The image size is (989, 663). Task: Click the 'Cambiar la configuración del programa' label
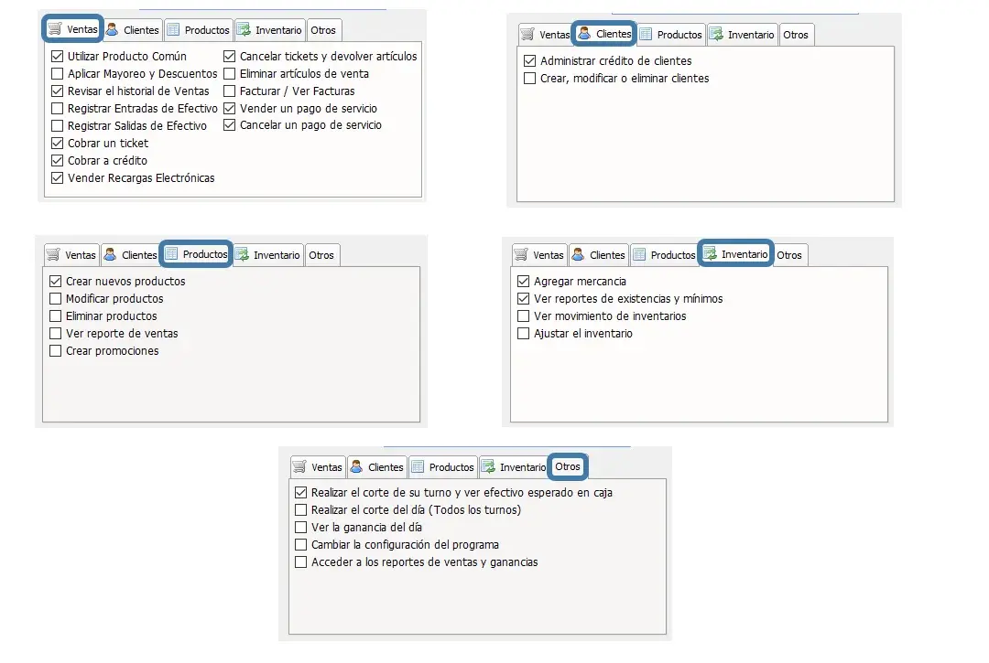(405, 545)
